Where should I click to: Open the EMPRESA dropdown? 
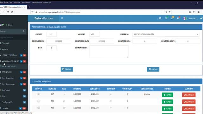click(x=166, y=34)
